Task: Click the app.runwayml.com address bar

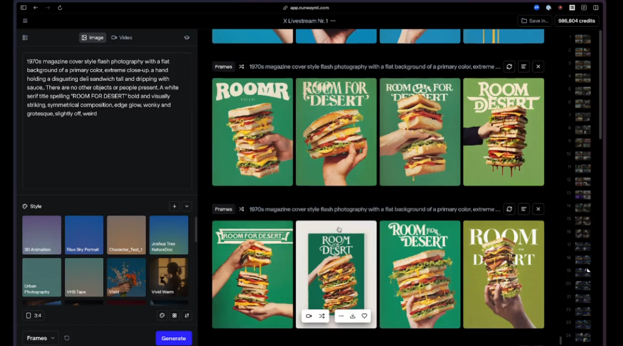Action: point(306,8)
